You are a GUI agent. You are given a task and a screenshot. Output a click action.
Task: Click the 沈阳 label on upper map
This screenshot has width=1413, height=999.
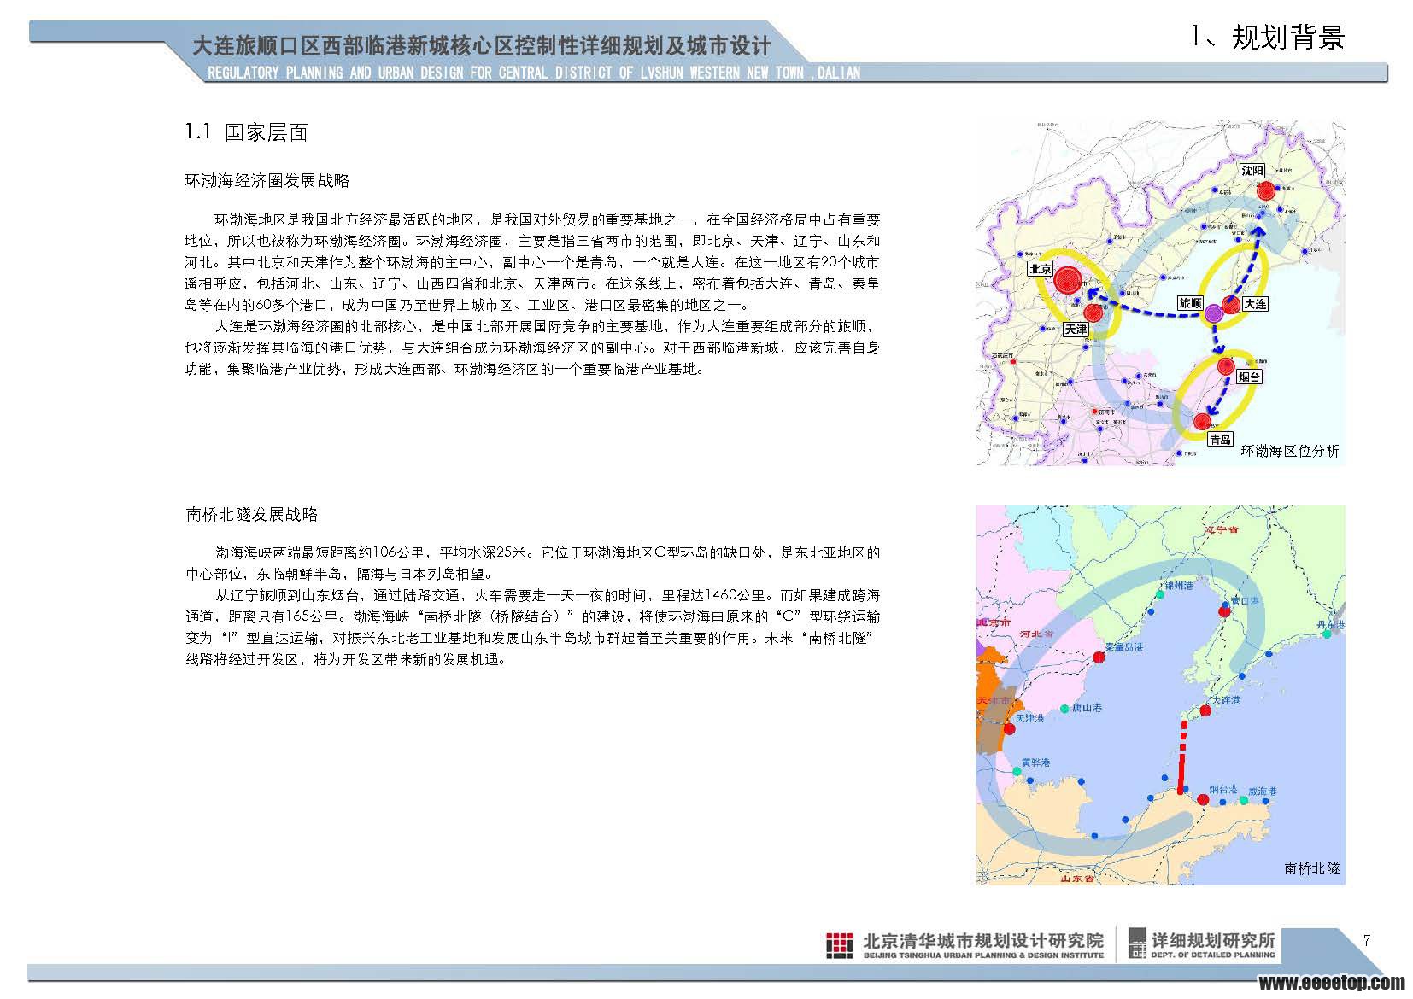click(1252, 171)
